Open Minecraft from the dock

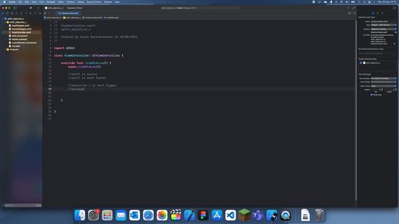coord(244,215)
